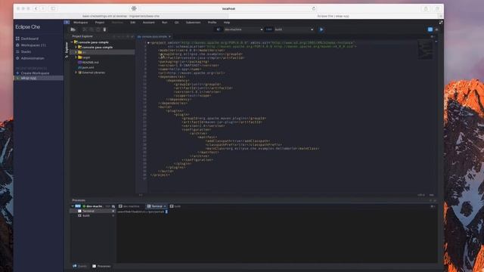
Task: Click the open project folder toolbar icon
Action: pyautogui.click(x=73, y=29)
